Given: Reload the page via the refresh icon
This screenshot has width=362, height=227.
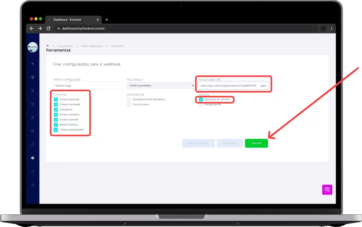Looking at the screenshot, I should pyautogui.click(x=48, y=29).
